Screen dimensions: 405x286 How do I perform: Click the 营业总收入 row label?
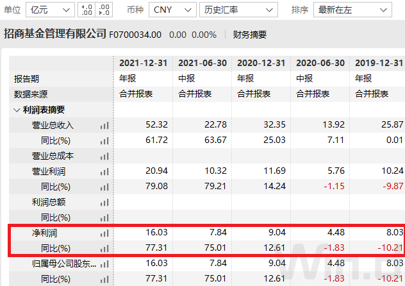(x=53, y=125)
